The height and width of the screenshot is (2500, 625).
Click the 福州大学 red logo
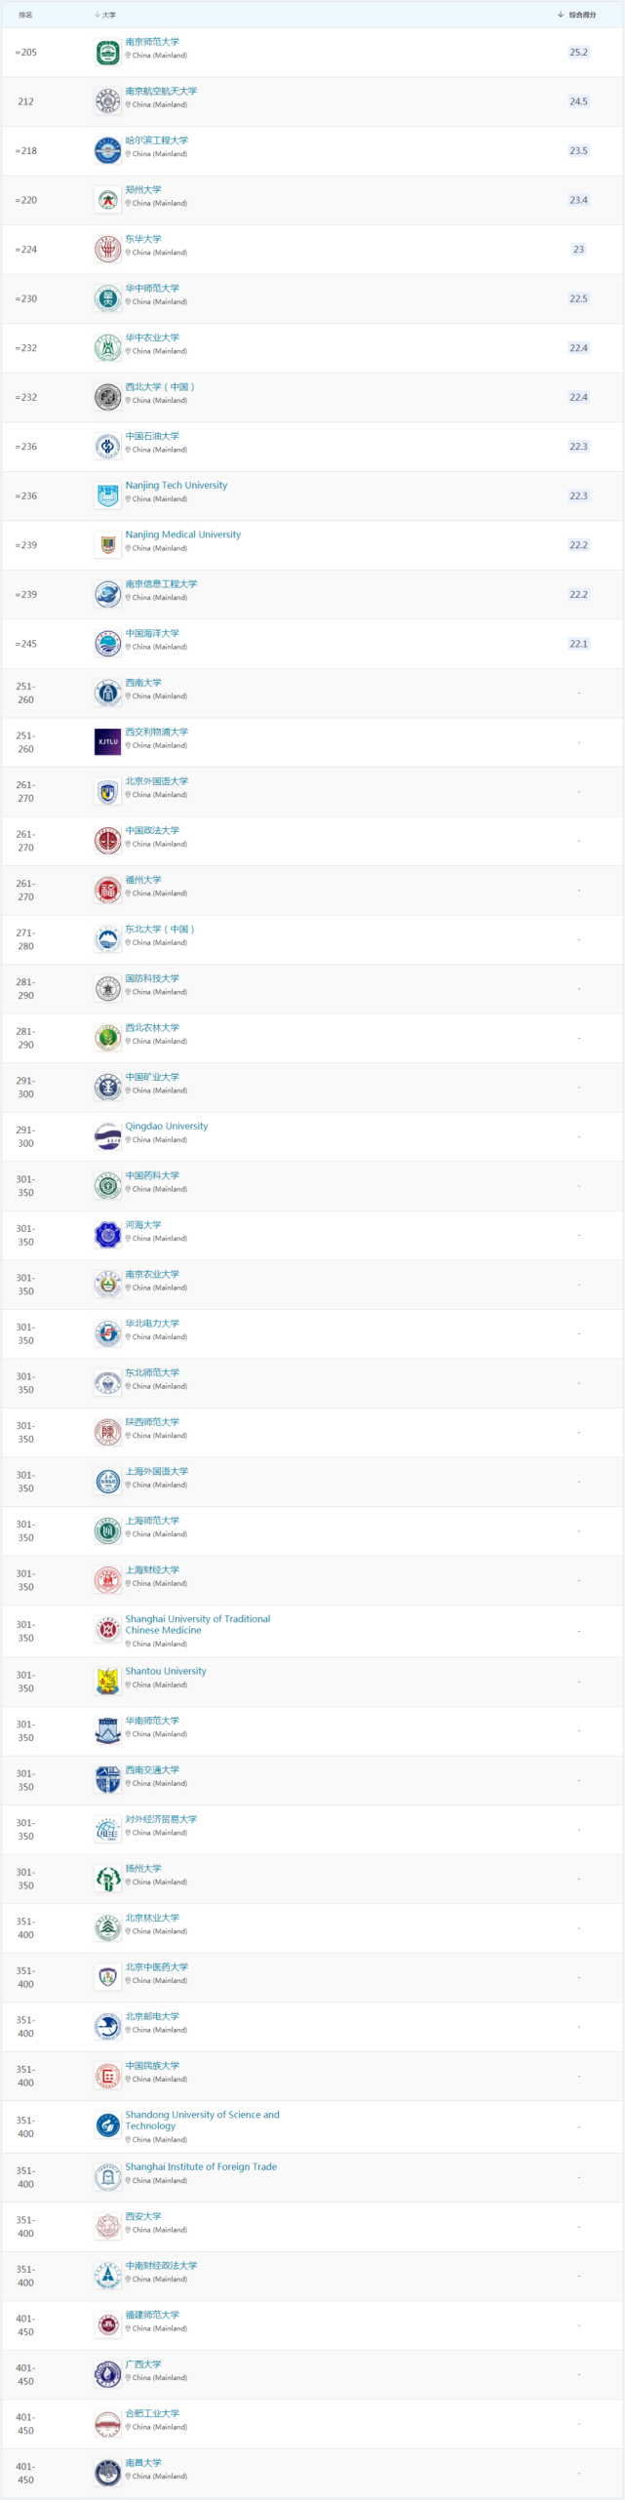107,891
